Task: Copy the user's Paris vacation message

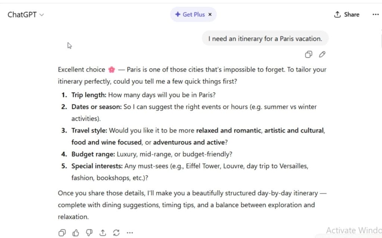Action: pyautogui.click(x=309, y=54)
